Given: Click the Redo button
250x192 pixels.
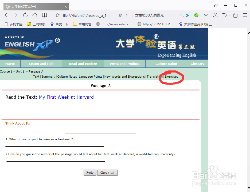Looking at the screenshot, I should tap(90, 173).
